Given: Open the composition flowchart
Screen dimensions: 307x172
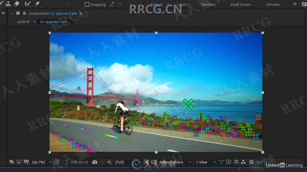Looking at the screenshot, I should click(x=243, y=162).
